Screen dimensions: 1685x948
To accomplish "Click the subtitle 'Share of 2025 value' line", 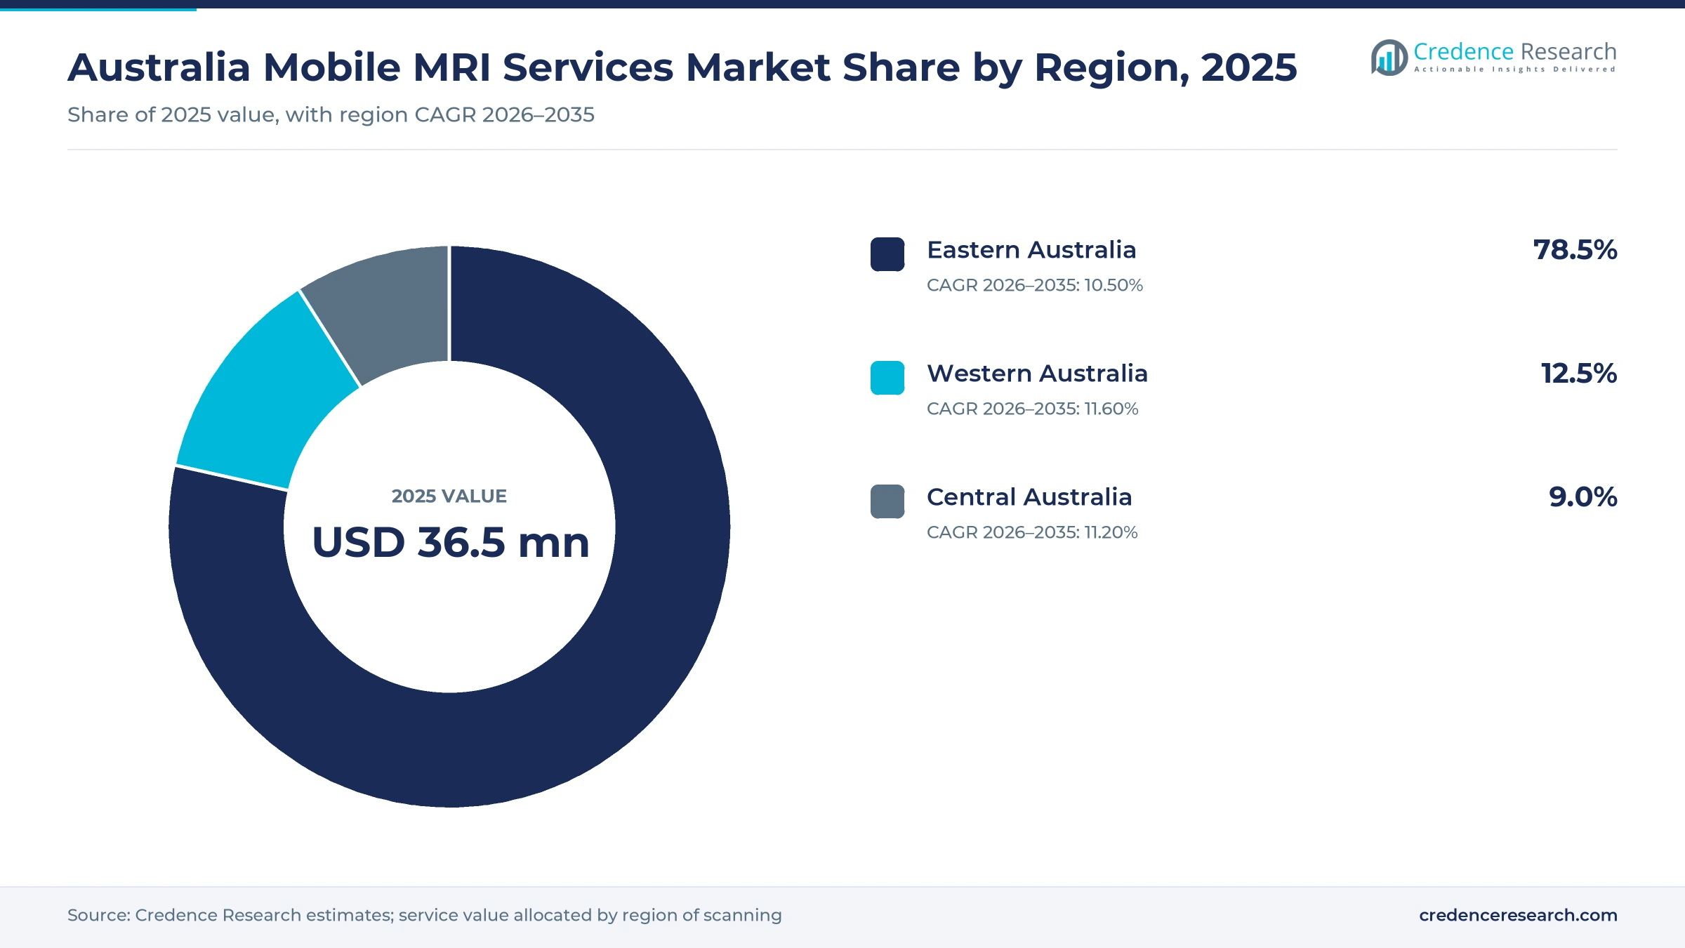I will point(331,114).
